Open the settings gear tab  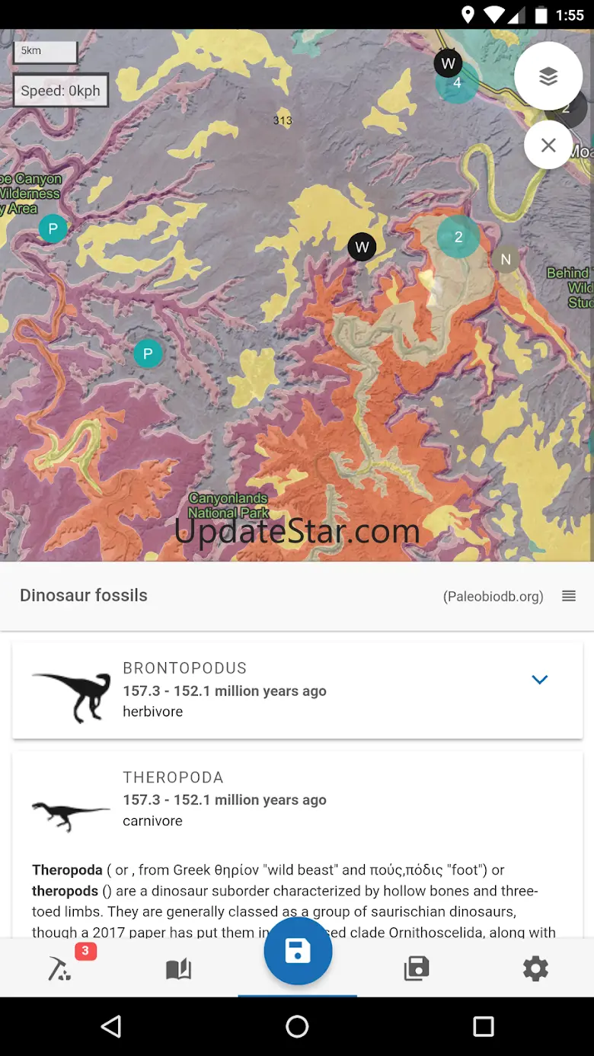[535, 968]
